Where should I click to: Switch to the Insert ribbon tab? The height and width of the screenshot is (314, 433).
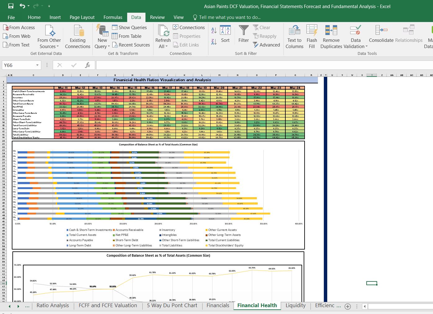pos(55,17)
